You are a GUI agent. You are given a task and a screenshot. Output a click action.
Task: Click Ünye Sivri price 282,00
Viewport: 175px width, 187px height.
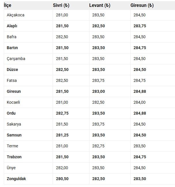point(62,168)
